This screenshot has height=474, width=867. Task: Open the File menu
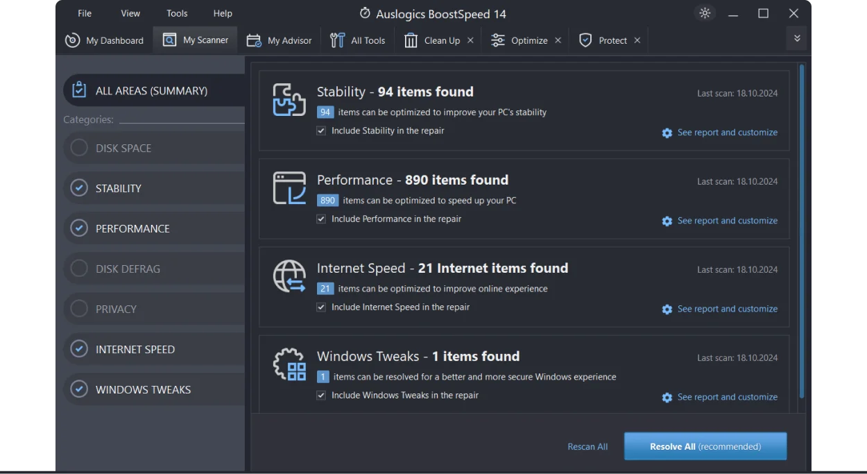tap(85, 13)
